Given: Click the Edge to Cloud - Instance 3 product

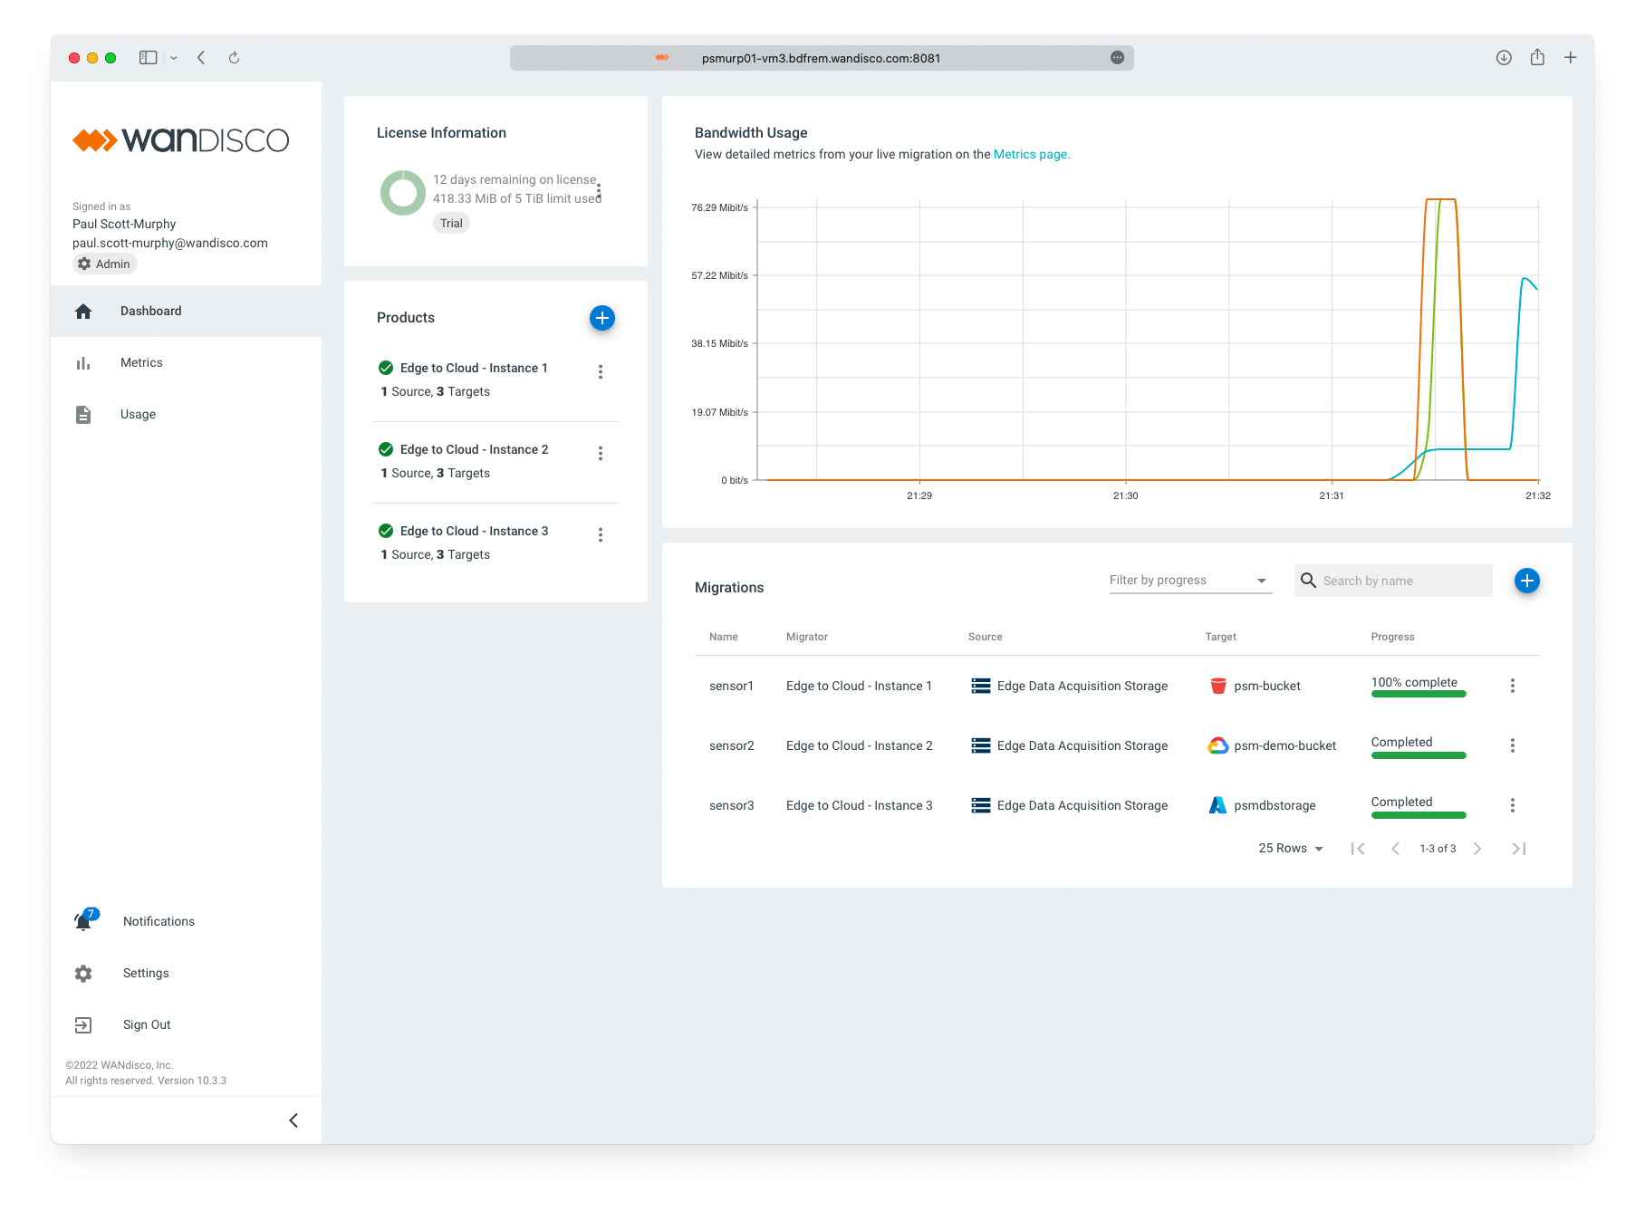Looking at the screenshot, I should tap(474, 531).
